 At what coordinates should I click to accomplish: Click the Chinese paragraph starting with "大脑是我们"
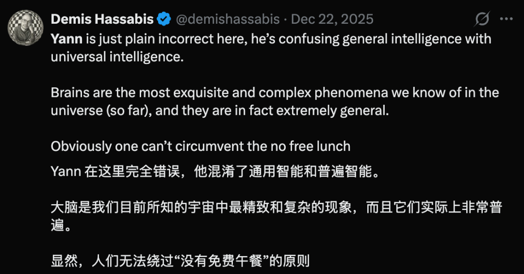click(276, 216)
